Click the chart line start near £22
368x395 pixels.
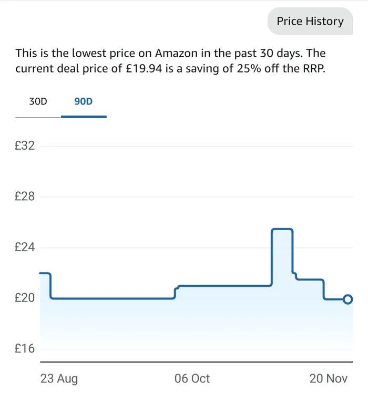(45, 273)
